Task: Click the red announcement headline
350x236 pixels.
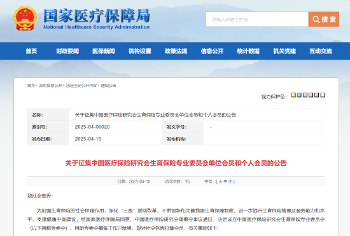Action: click(x=176, y=163)
